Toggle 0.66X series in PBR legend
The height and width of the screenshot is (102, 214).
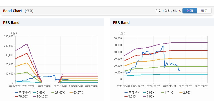[149, 92]
